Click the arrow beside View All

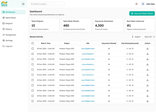pyautogui.click(x=154, y=37)
